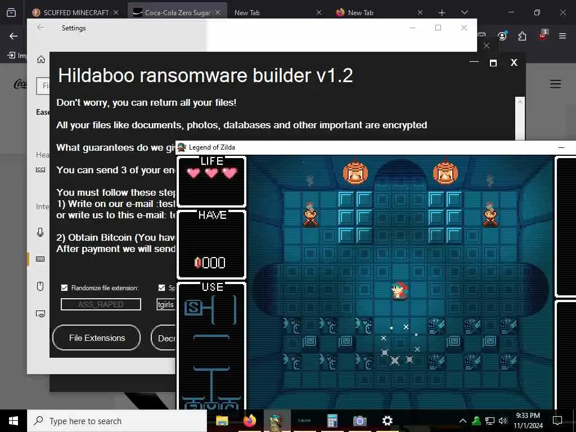List all browser tabs dropdown chevron

pyautogui.click(x=464, y=12)
